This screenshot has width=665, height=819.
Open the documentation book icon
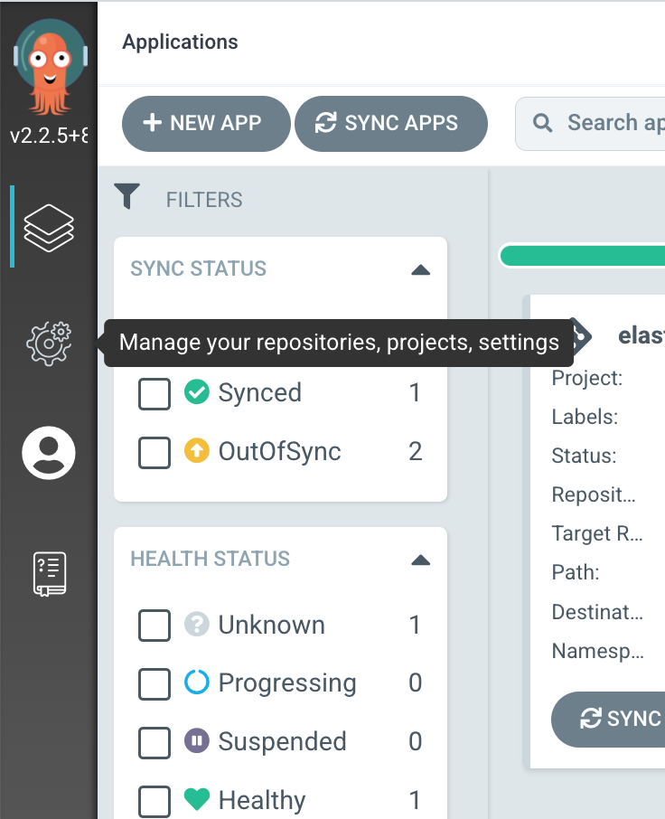[50, 573]
